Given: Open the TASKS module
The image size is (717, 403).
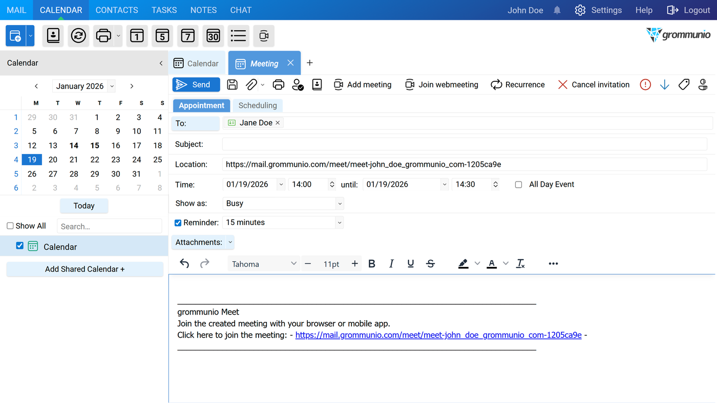Looking at the screenshot, I should (164, 10).
